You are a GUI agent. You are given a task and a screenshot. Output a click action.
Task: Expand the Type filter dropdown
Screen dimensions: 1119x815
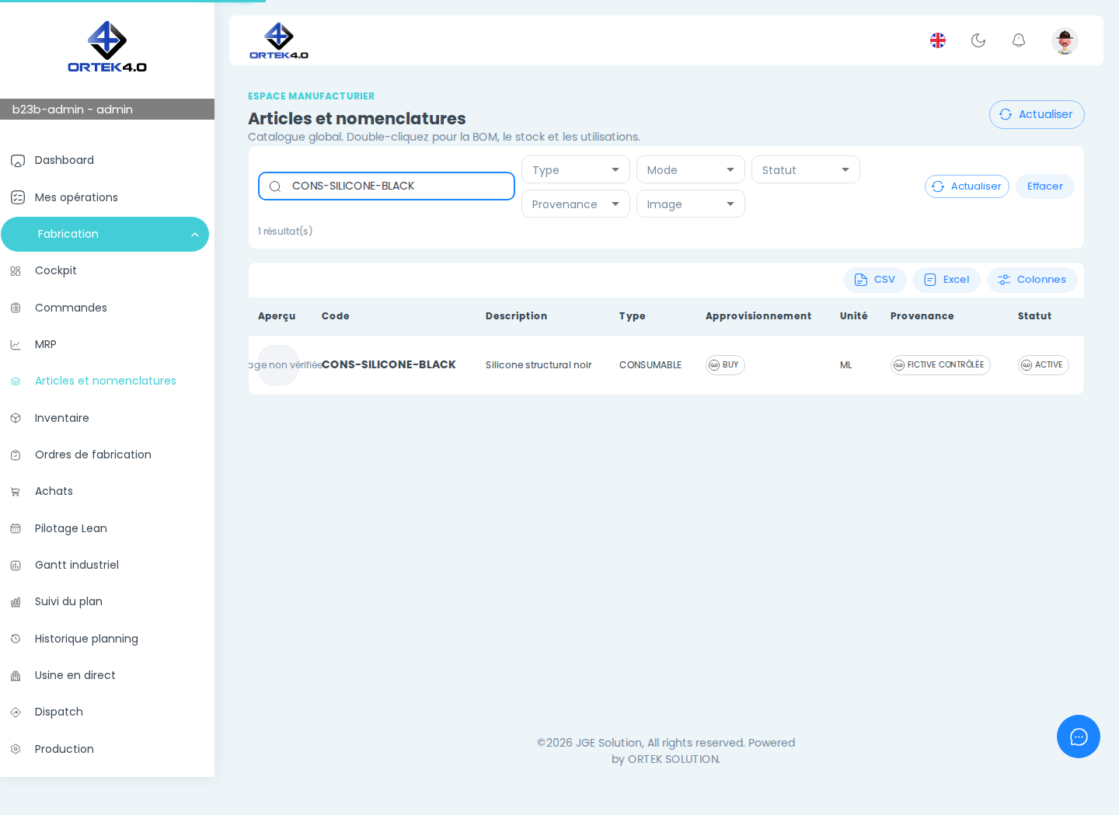(576, 169)
